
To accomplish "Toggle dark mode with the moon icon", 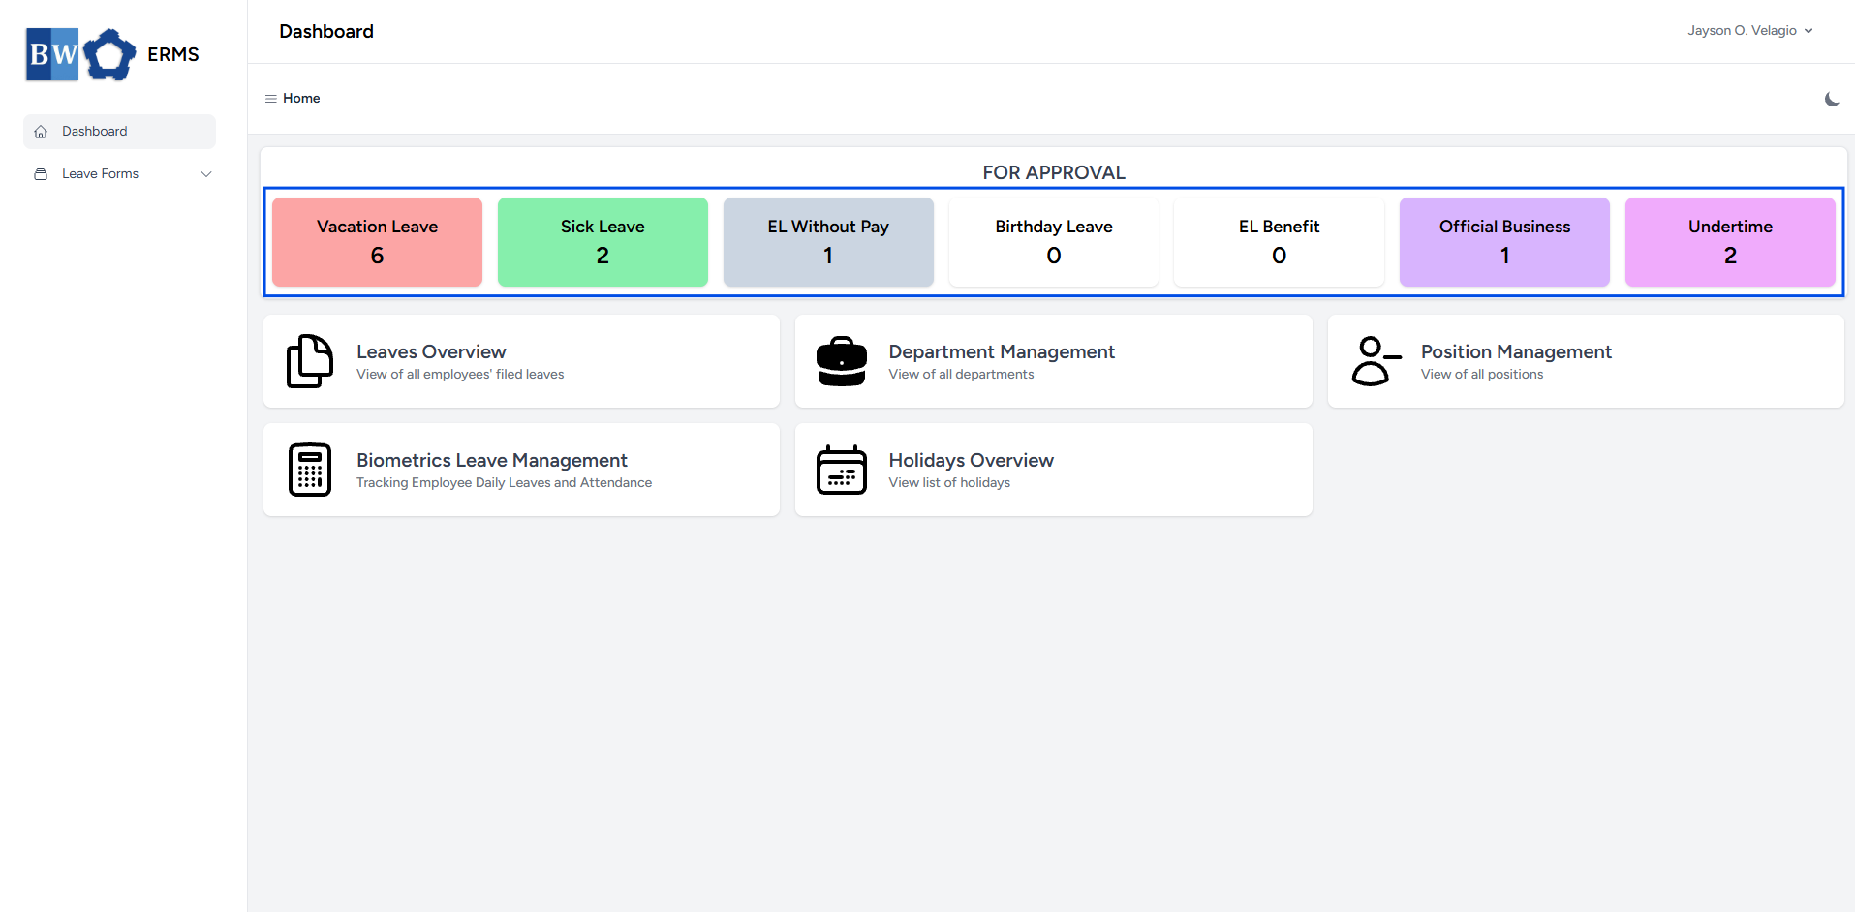I will (x=1832, y=99).
